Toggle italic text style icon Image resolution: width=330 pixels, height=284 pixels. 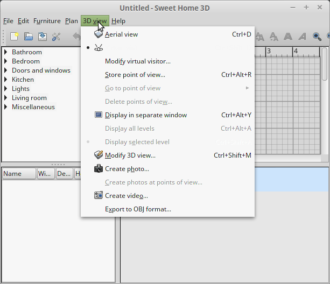click(x=302, y=37)
